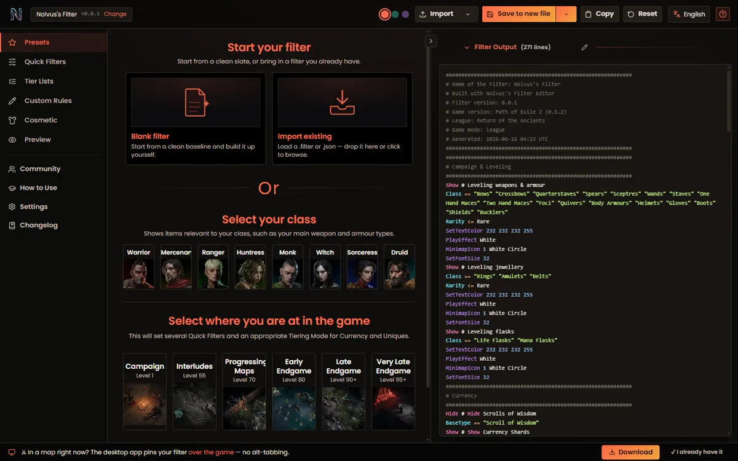Image resolution: width=738 pixels, height=461 pixels.
Task: Go to Tier Lists
Action: pos(54,81)
